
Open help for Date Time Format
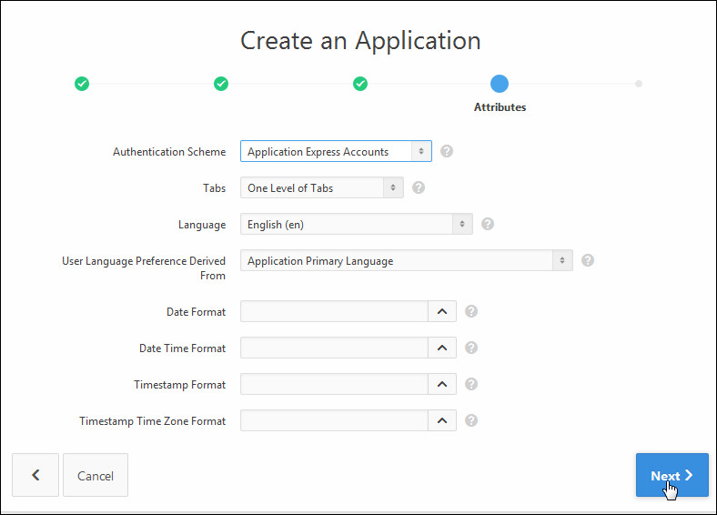471,348
